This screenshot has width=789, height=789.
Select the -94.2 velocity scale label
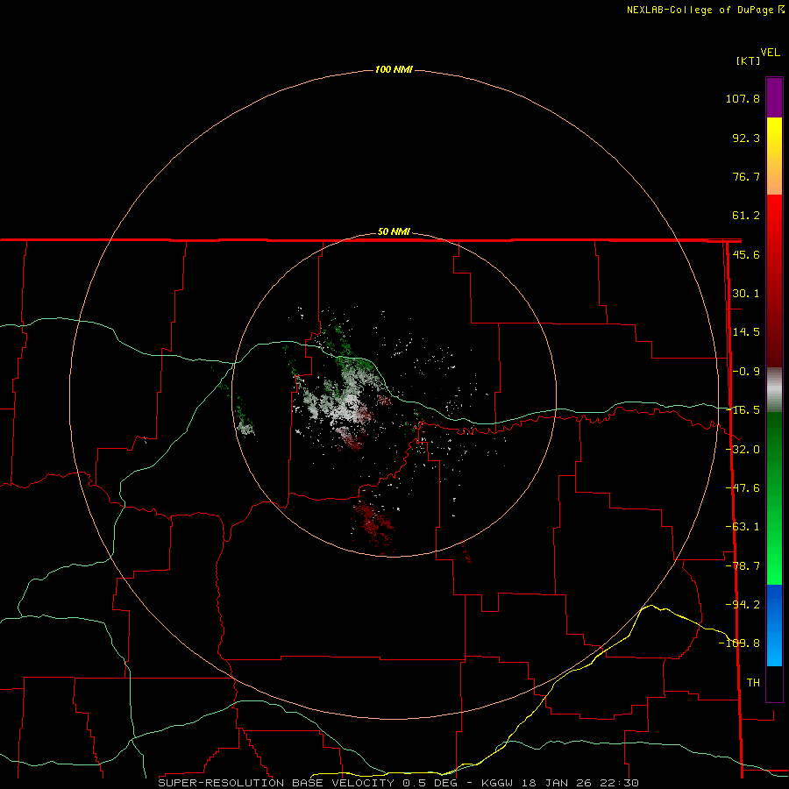click(743, 604)
